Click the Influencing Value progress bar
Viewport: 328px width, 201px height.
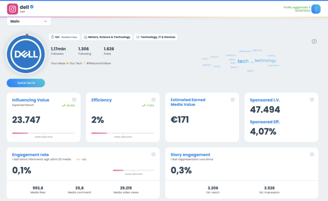coord(44,133)
